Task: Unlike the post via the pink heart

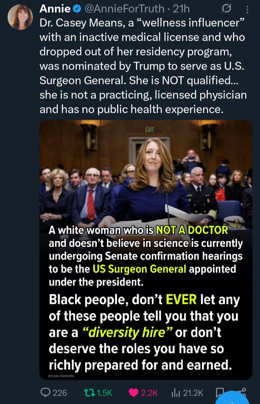Action: click(x=133, y=393)
